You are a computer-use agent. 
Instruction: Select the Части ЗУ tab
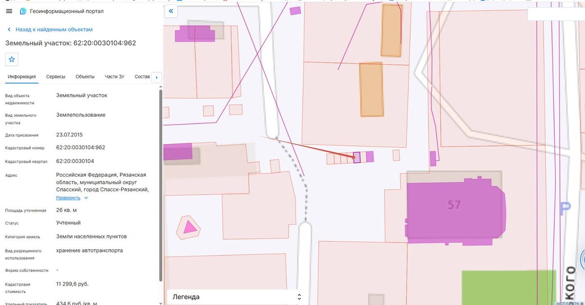(115, 77)
